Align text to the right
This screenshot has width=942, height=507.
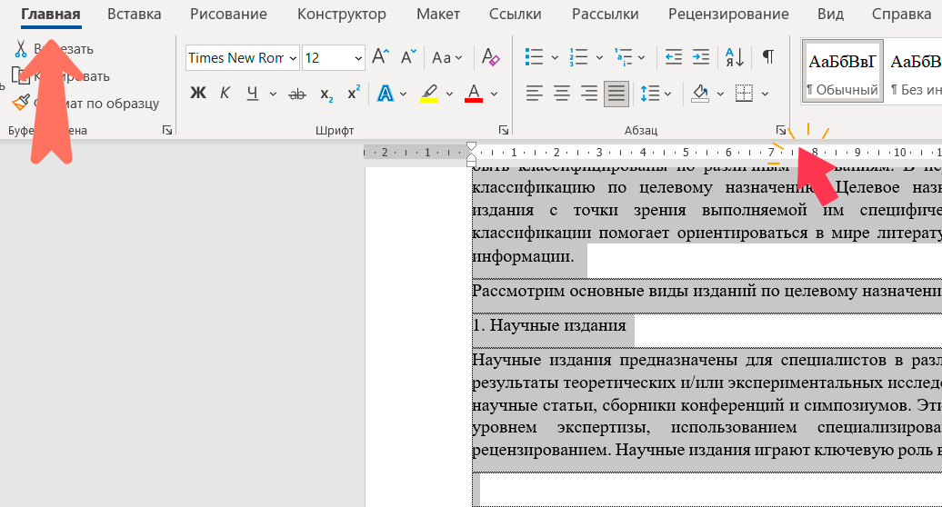589,93
